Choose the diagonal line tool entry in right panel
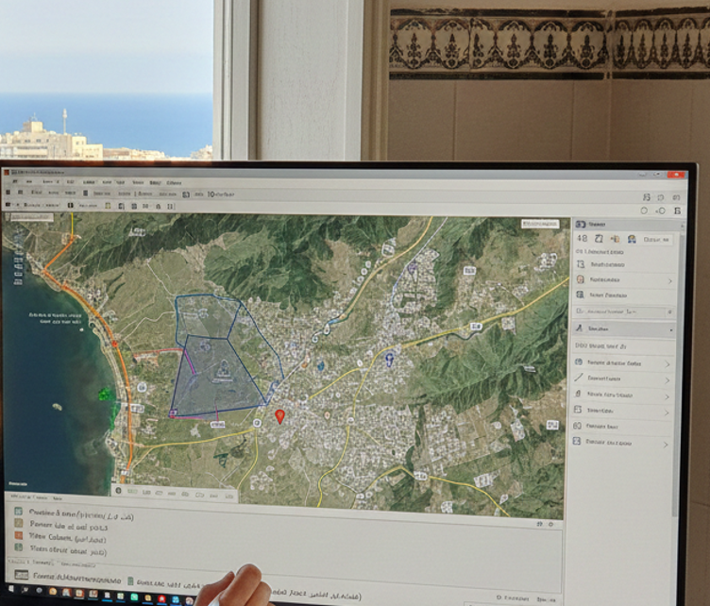 coord(578,378)
